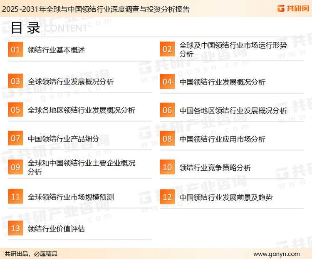Open 全球及中国领结行业市场运行形势分析 entry
Viewport: 312px width, 259px height.
tap(233, 50)
